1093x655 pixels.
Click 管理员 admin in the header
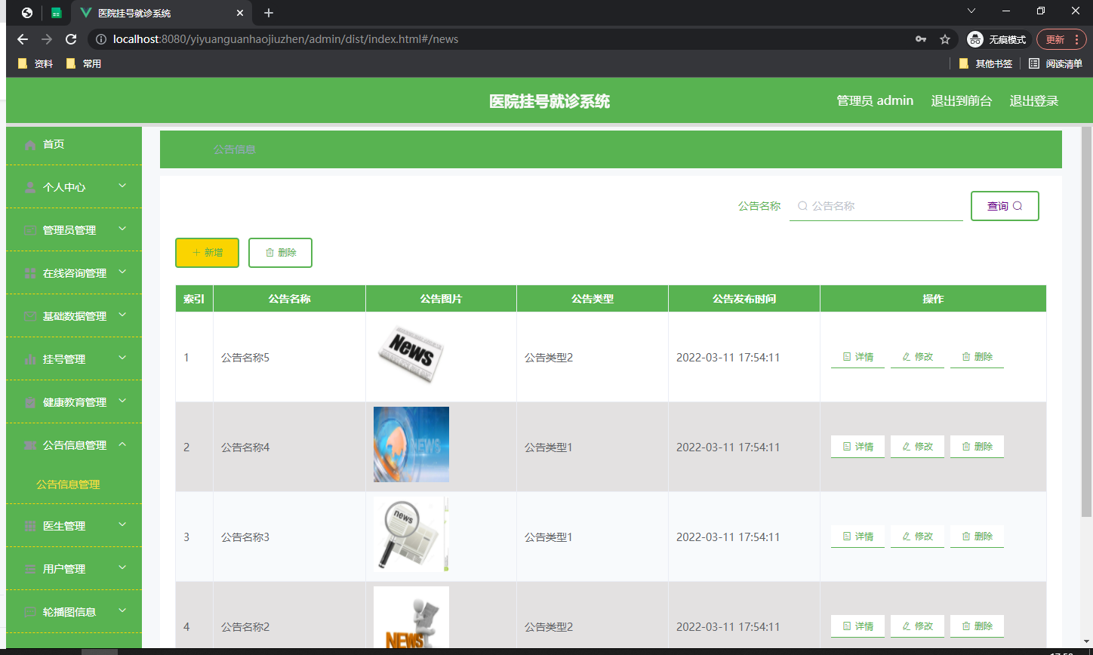point(875,101)
